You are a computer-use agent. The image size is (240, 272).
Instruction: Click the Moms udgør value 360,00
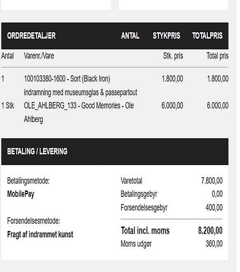point(214,244)
